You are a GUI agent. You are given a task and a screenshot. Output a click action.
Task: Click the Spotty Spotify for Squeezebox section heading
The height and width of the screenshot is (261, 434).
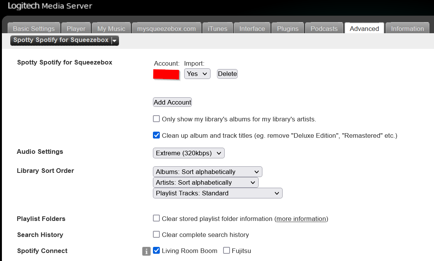(x=65, y=62)
